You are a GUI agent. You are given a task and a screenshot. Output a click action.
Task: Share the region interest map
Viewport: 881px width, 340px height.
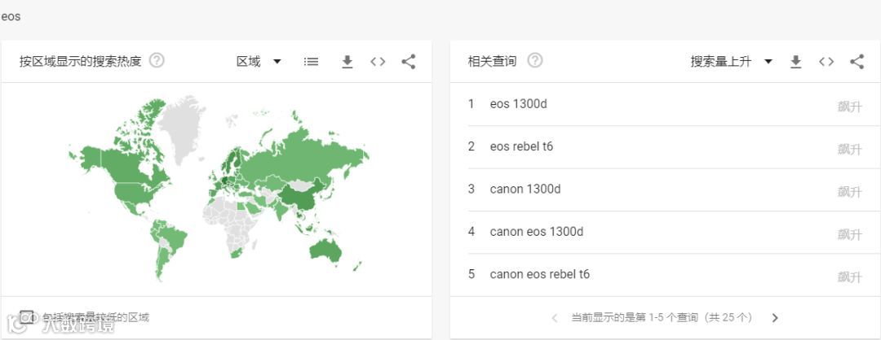[x=409, y=62]
